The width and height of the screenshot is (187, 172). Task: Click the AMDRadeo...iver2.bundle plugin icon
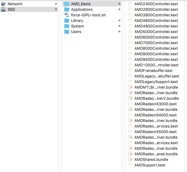130,99
